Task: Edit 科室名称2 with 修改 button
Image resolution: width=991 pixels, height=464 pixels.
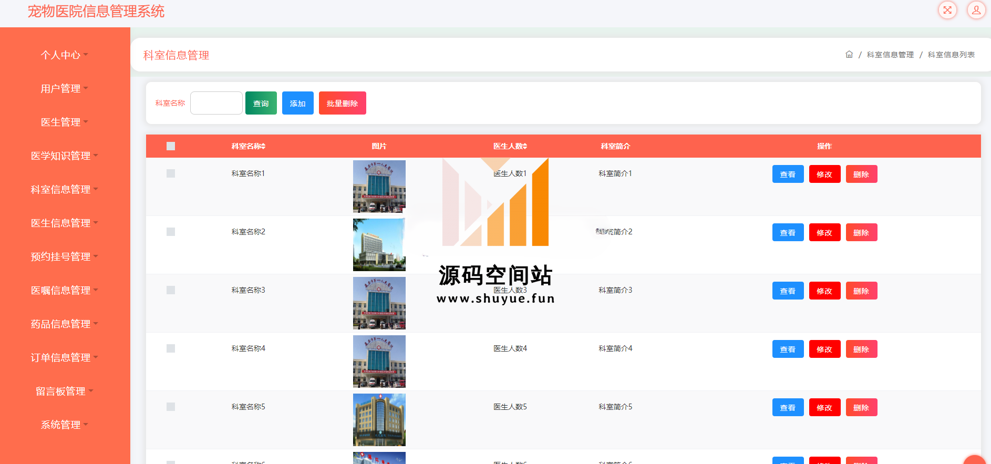Action: click(x=825, y=232)
